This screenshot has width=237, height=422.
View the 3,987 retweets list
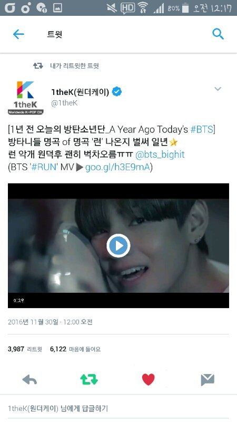tap(25, 349)
